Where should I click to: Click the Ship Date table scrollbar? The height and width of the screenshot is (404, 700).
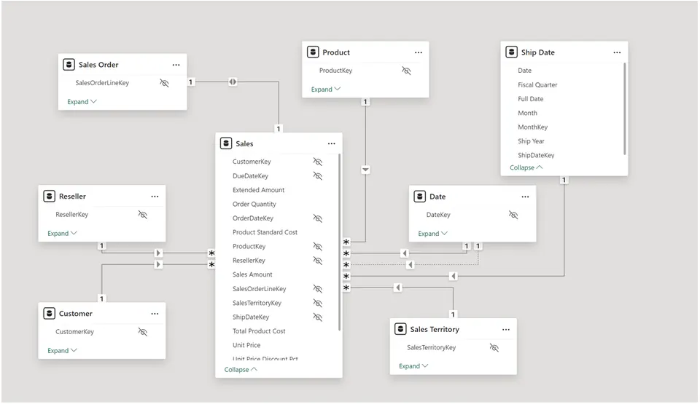click(x=624, y=108)
